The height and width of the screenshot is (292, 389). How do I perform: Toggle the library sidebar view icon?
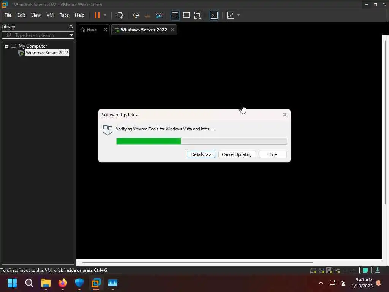click(175, 15)
